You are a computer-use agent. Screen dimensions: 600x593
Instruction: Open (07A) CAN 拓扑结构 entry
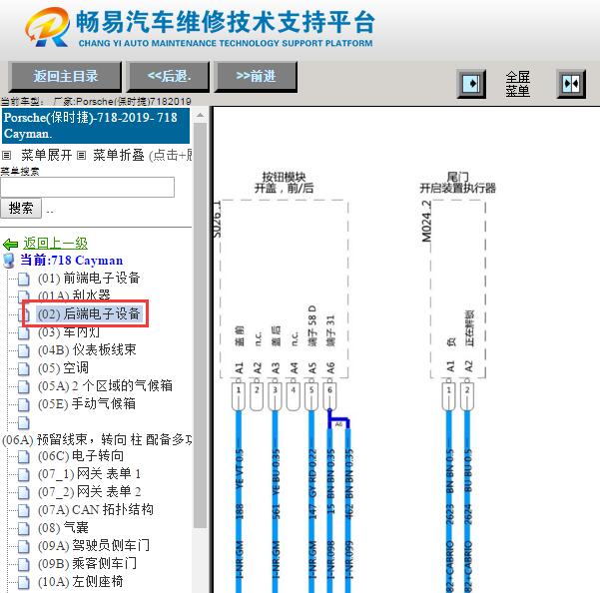96,509
